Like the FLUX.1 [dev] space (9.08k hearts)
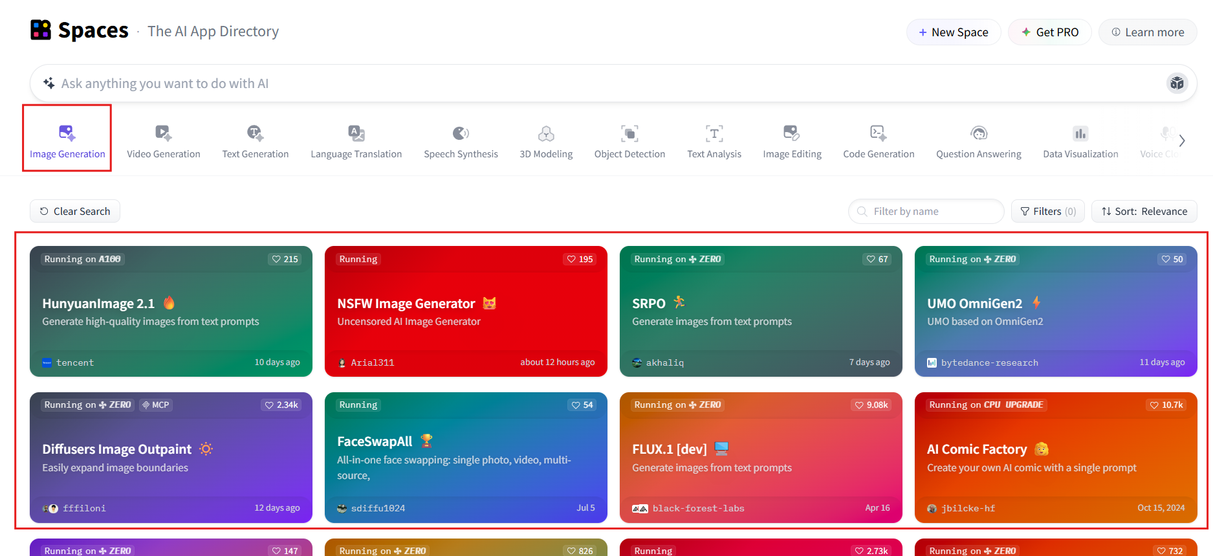Image resolution: width=1213 pixels, height=556 pixels. [x=871, y=405]
